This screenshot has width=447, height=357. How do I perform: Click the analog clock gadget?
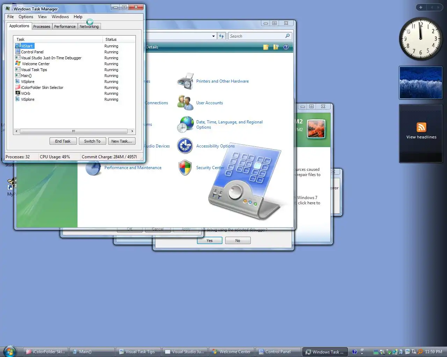coord(420,39)
